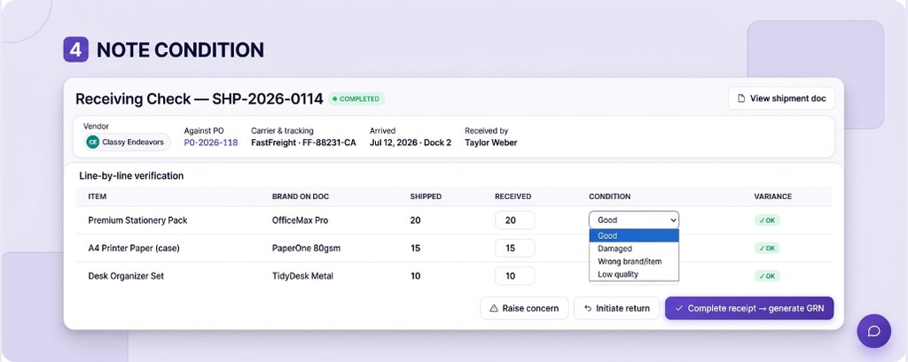This screenshot has height=362, width=908.
Task: Click the Desk Organizer Set item
Action: click(x=126, y=276)
